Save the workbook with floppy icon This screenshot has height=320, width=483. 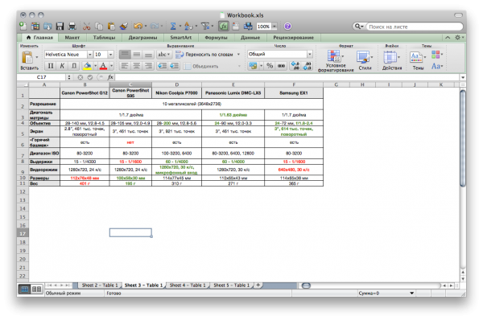60,27
